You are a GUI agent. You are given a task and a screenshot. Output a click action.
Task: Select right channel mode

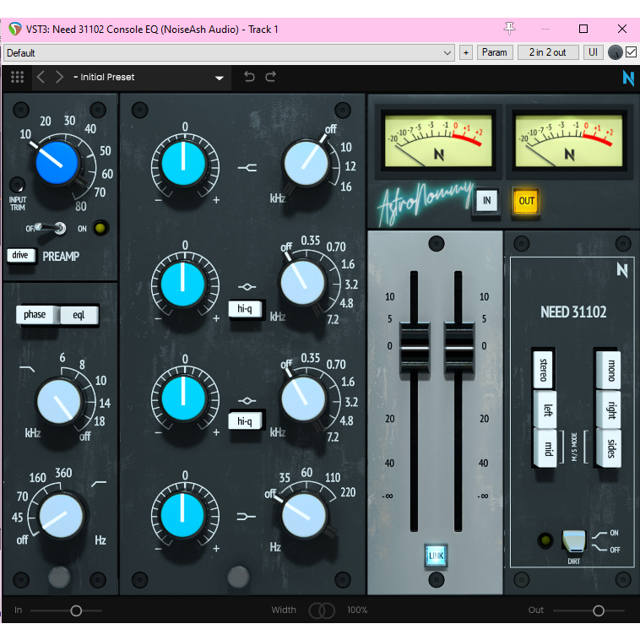tap(609, 409)
